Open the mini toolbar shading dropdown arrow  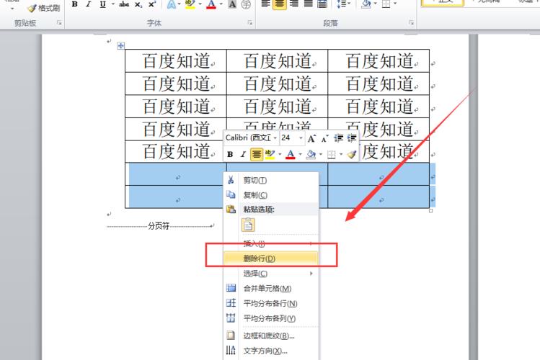point(321,154)
